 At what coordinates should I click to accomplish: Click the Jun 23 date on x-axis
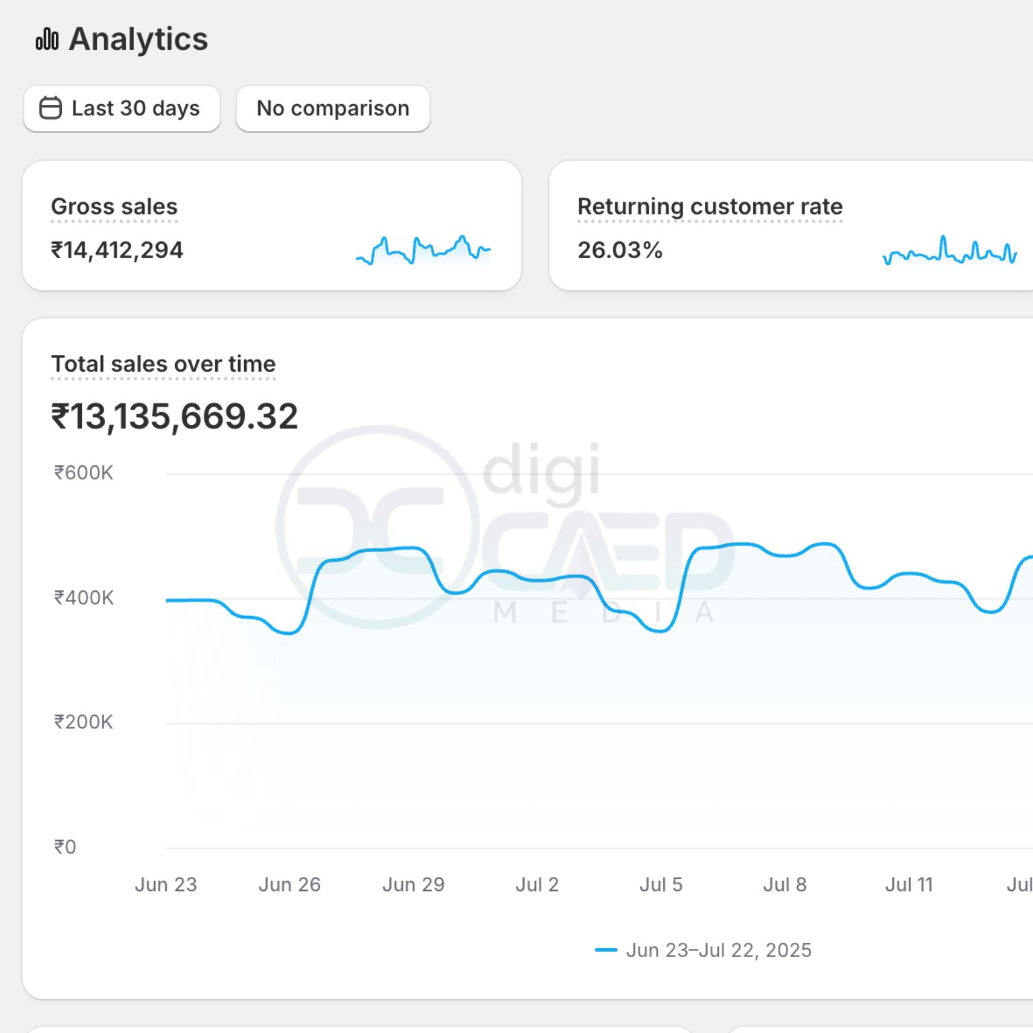click(166, 884)
